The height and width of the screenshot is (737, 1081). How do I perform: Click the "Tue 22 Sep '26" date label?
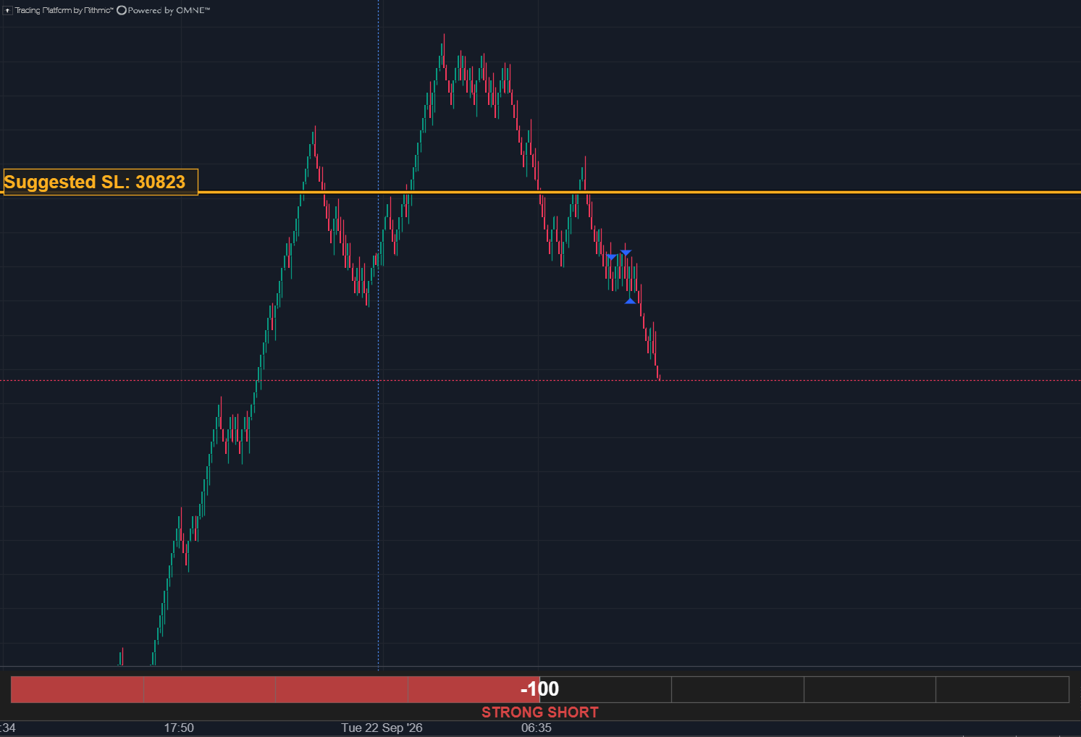click(x=382, y=728)
